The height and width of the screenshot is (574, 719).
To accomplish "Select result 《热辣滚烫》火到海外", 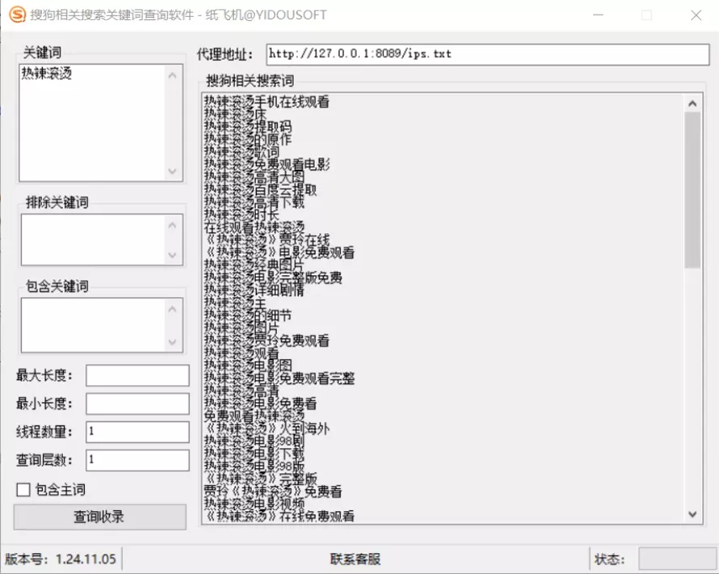I will point(267,429).
